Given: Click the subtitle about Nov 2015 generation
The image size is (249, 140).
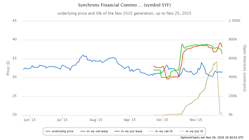Looking at the screenshot, I should click(x=124, y=13).
